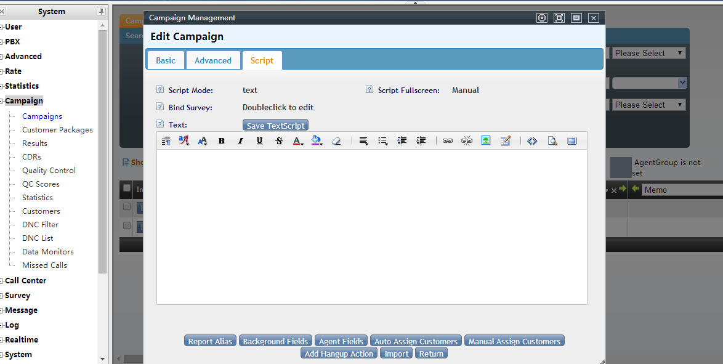Click the underline formatting icon
This screenshot has width=723, height=364.
(259, 141)
